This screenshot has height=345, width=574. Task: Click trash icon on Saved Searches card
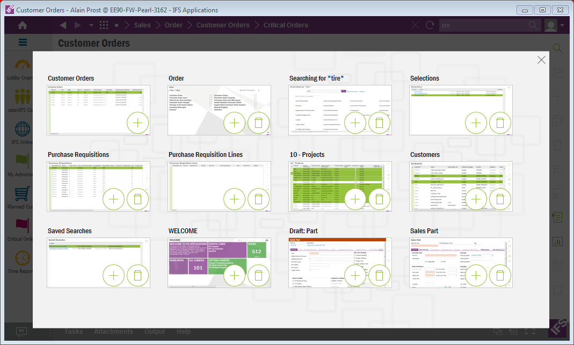point(137,276)
